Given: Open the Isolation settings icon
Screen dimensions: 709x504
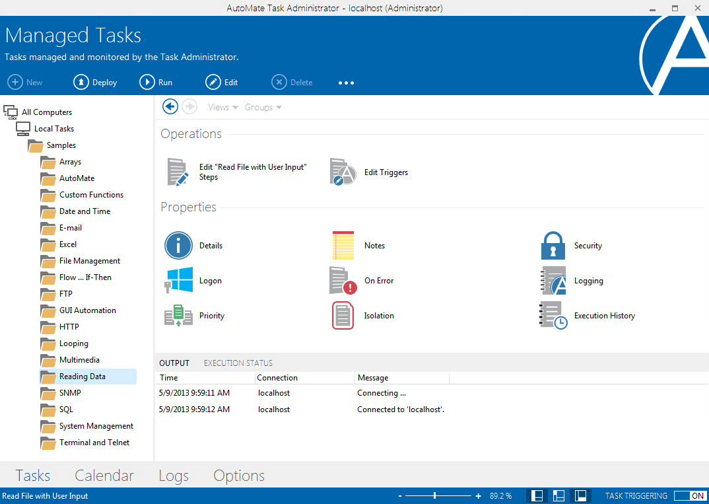Looking at the screenshot, I should 343,315.
